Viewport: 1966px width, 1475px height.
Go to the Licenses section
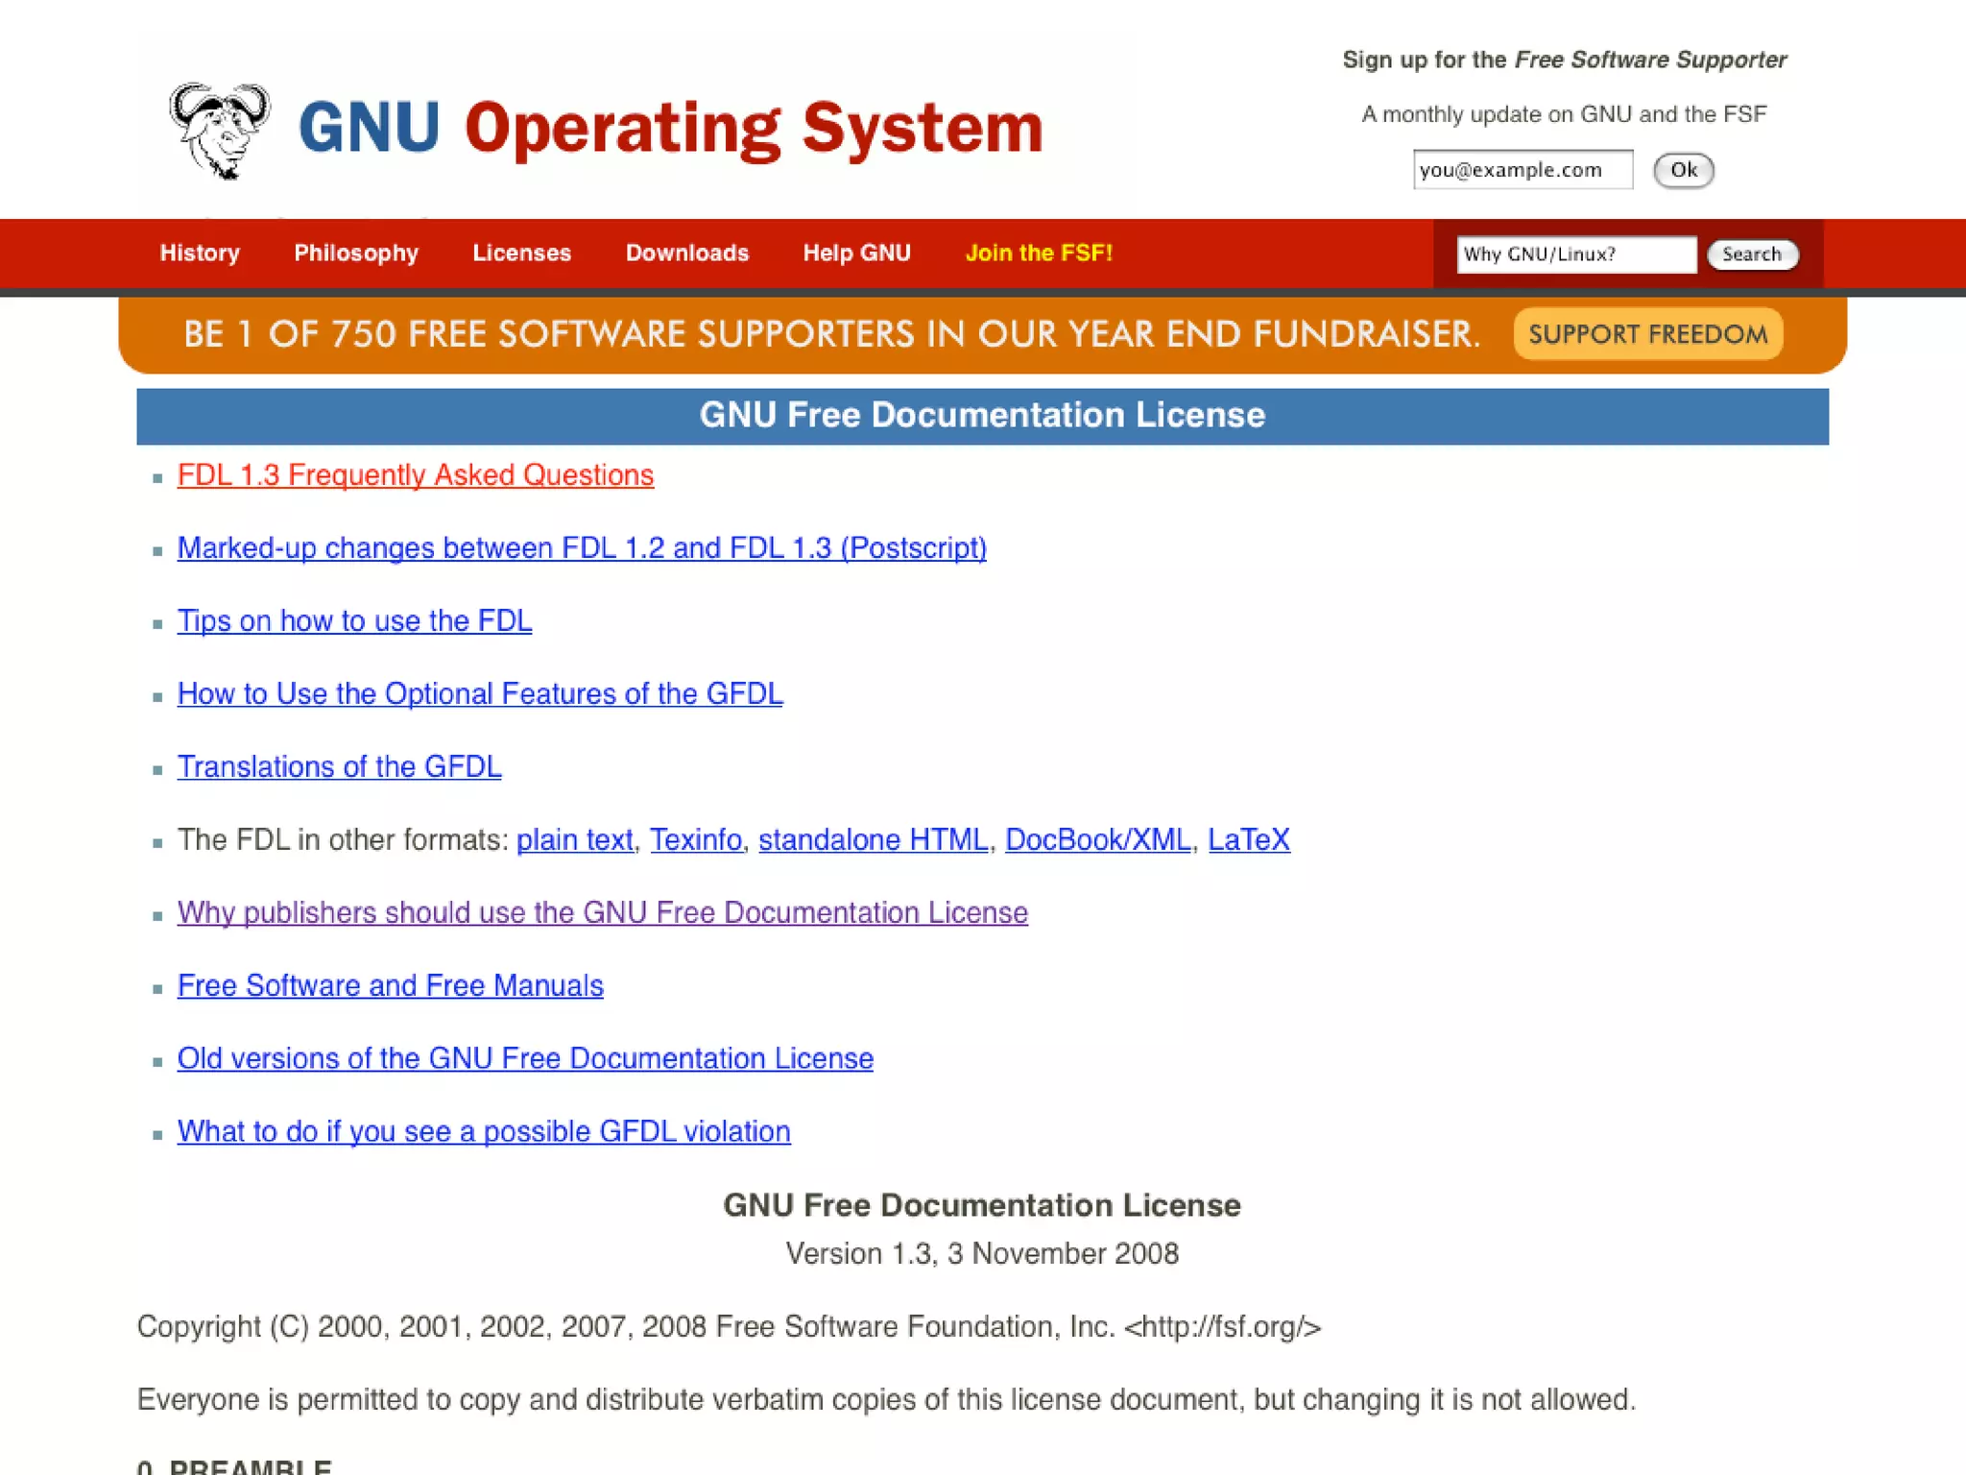pos(521,254)
